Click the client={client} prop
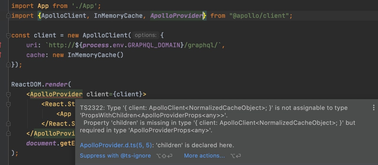The image size is (378, 165). [115, 94]
